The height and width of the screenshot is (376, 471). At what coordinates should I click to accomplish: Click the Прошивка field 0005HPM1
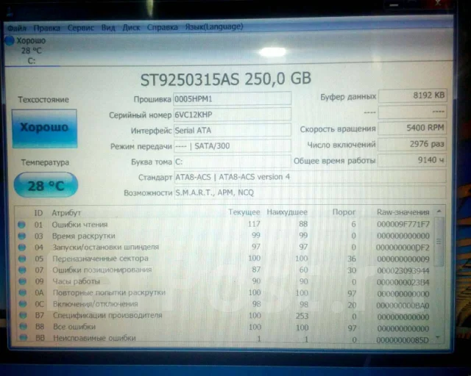(x=232, y=98)
